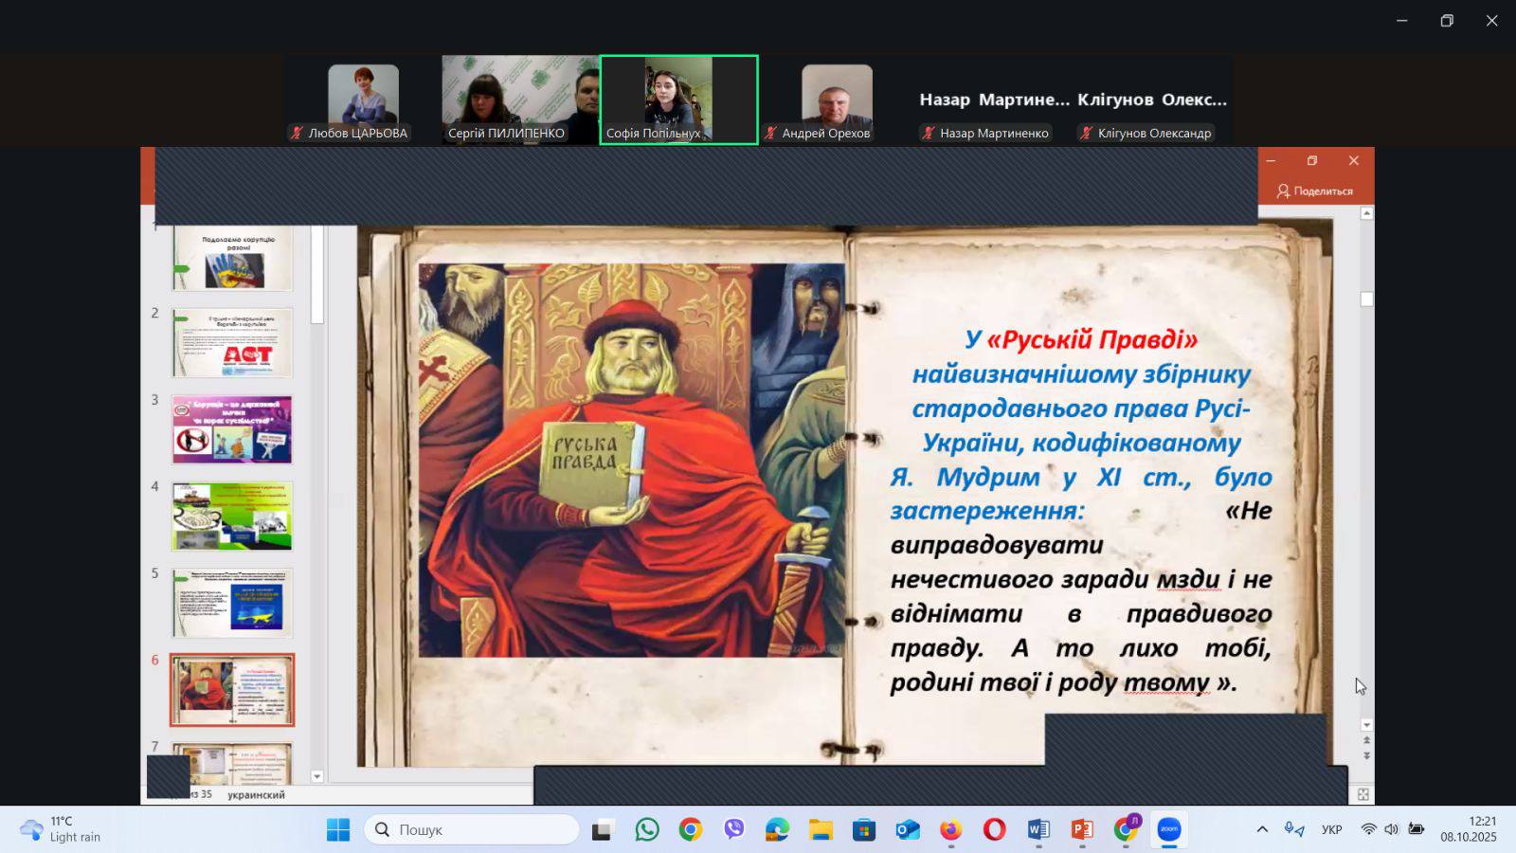Jump to the next slide using double-down arrow
This screenshot has width=1516, height=853.
[1366, 755]
